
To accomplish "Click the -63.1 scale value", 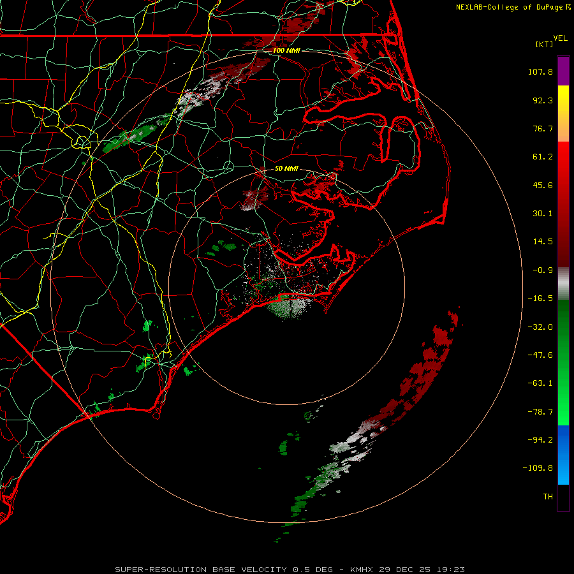I will point(540,383).
